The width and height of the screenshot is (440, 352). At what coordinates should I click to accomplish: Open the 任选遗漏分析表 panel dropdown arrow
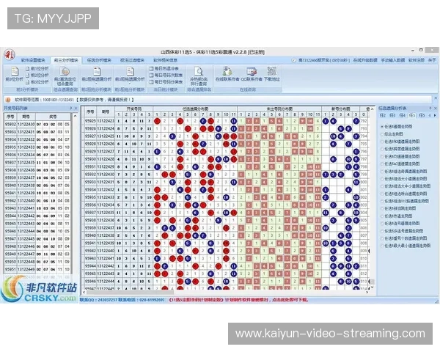[429, 108]
